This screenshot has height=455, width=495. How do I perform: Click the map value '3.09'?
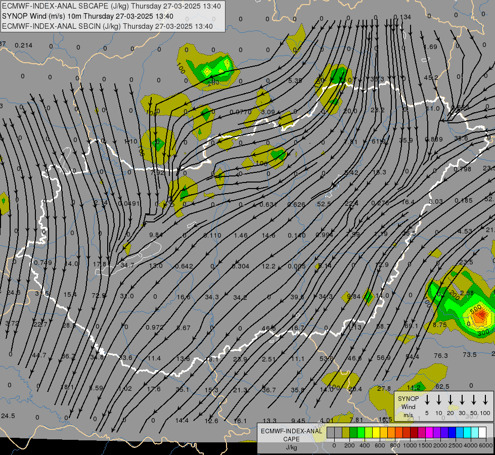pyautogui.click(x=268, y=112)
